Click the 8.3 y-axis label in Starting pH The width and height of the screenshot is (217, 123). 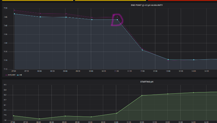coord(5,95)
